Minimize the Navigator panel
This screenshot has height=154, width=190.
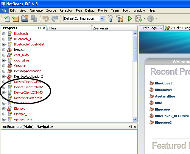[x=130, y=127]
